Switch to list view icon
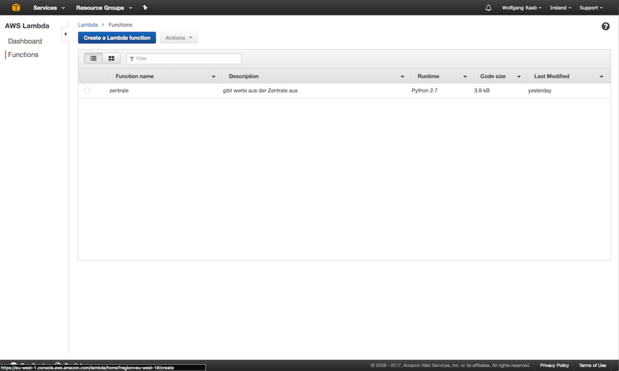The height and width of the screenshot is (371, 619). 93,59
